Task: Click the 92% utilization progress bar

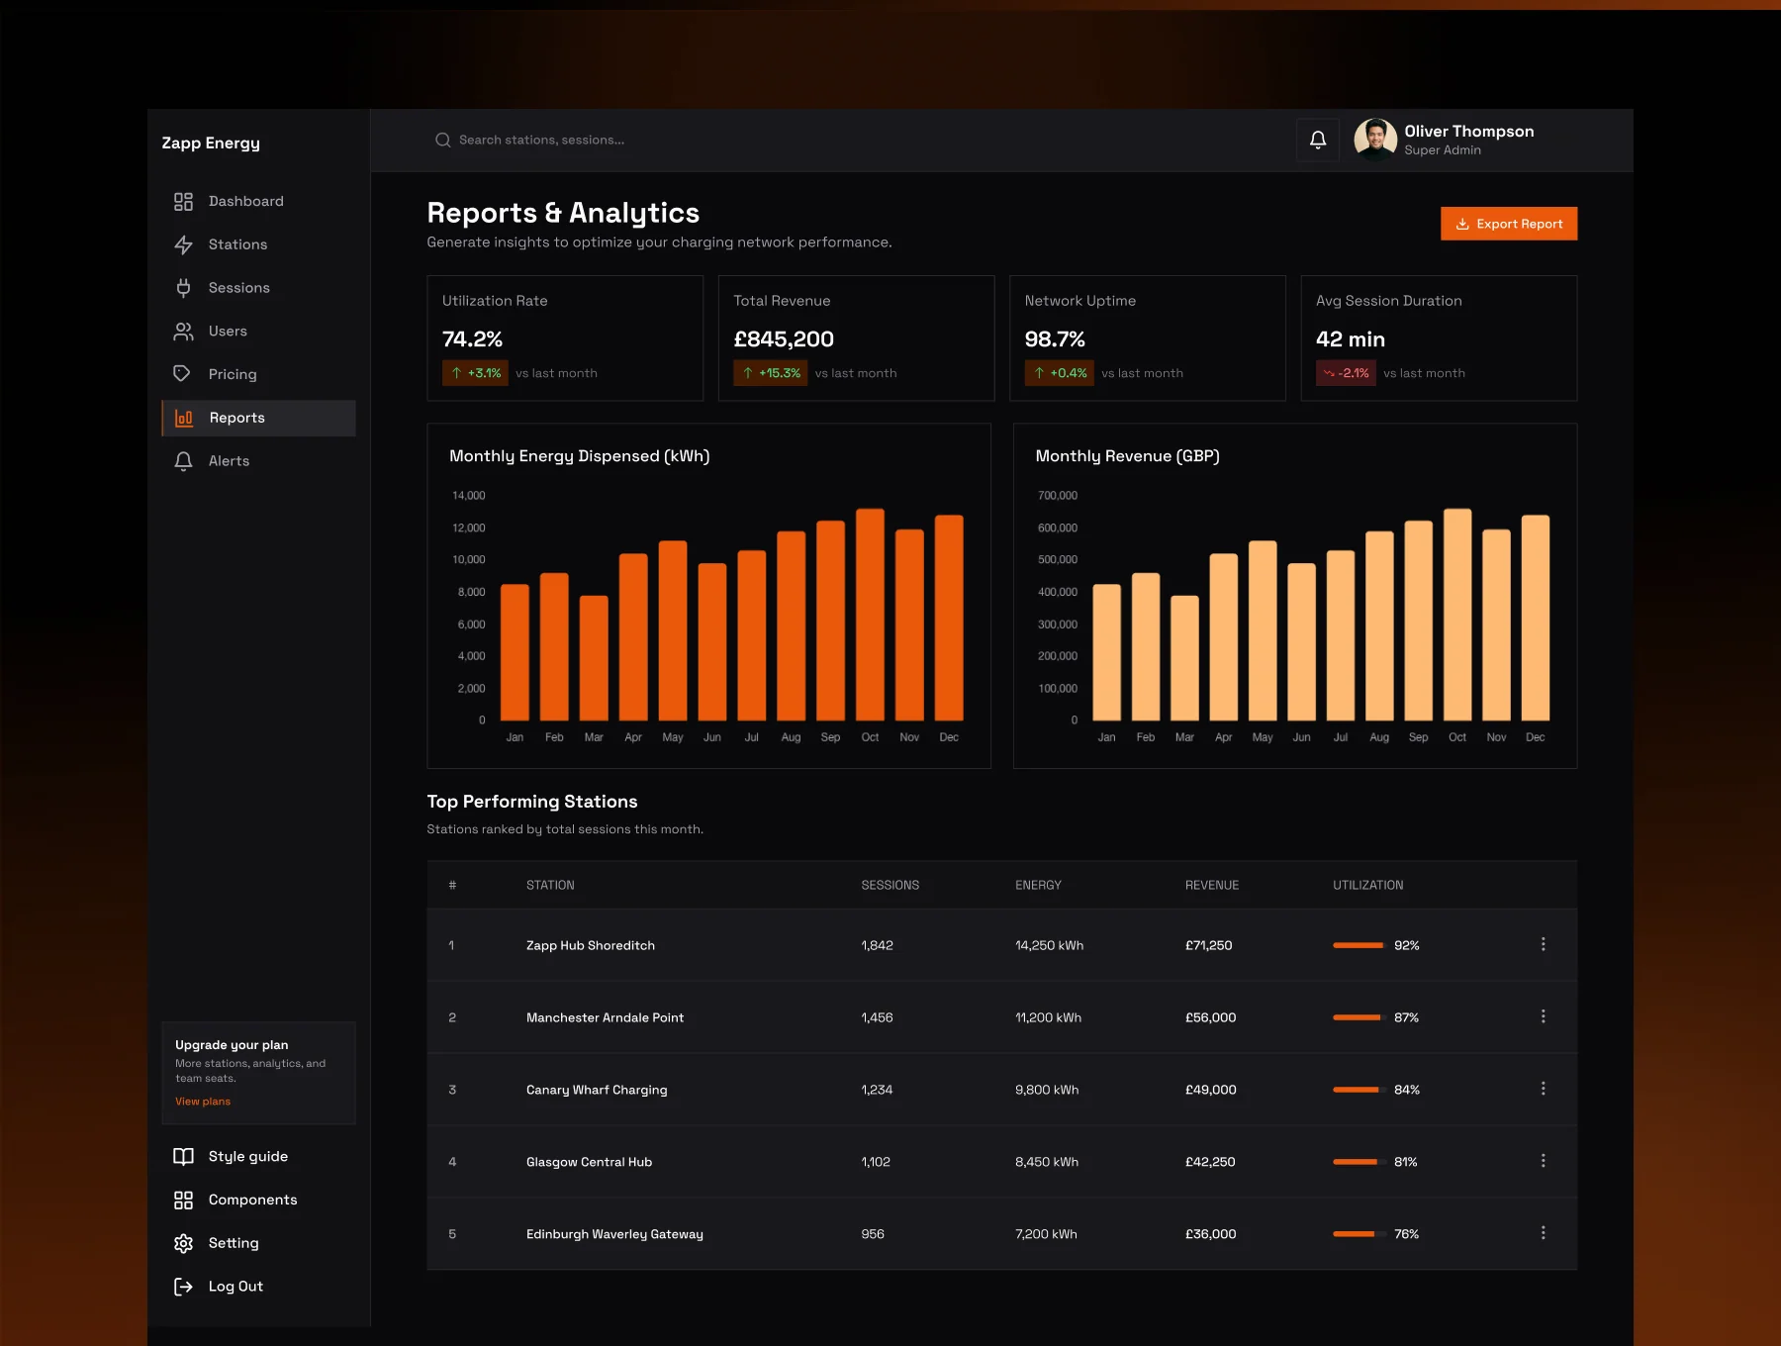Action: (x=1359, y=946)
